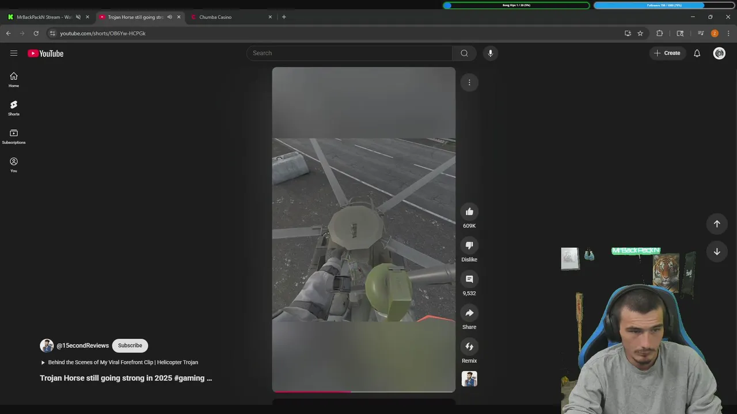View site information for youtube.com
The width and height of the screenshot is (737, 414).
coord(52,33)
